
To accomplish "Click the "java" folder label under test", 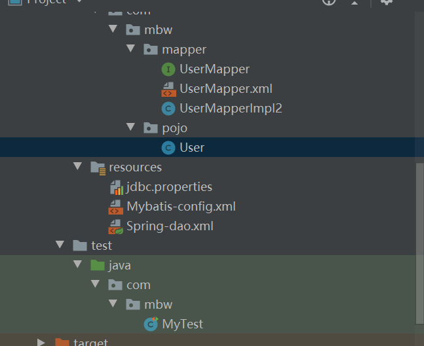I will [120, 266].
